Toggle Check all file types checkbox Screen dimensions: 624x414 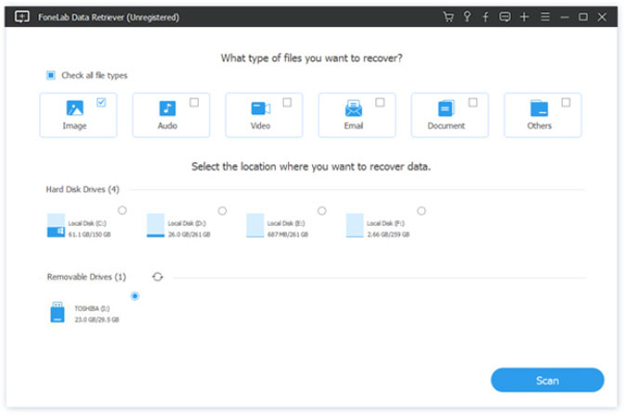[50, 75]
